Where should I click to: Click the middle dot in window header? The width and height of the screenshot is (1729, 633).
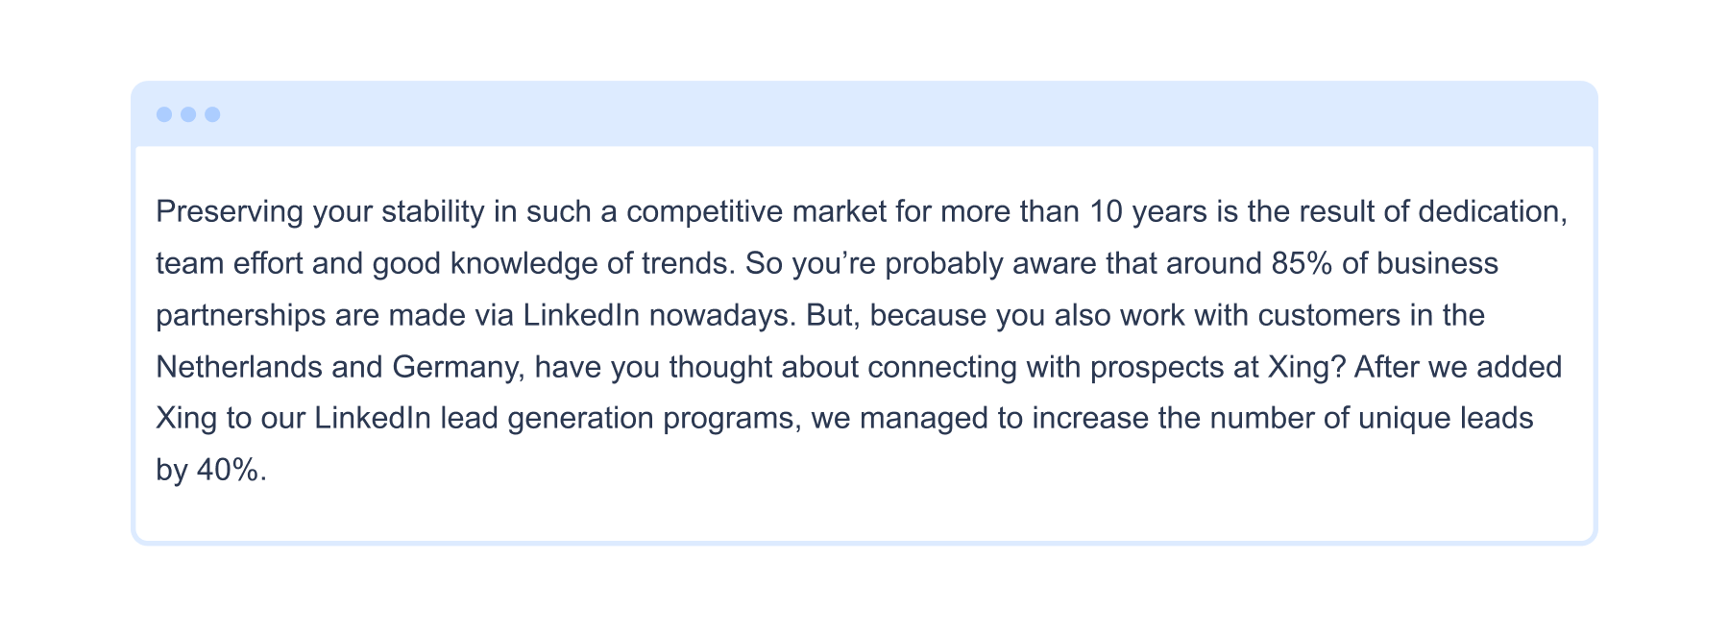[x=188, y=114]
